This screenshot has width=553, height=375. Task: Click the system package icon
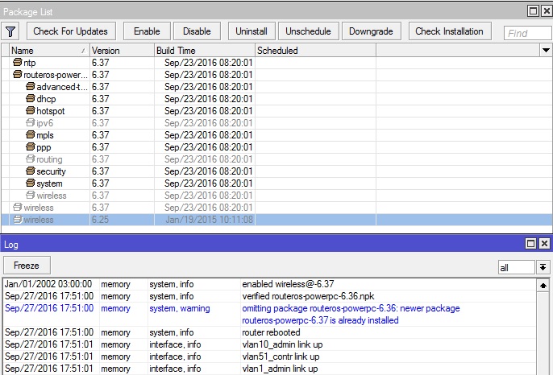(x=31, y=183)
